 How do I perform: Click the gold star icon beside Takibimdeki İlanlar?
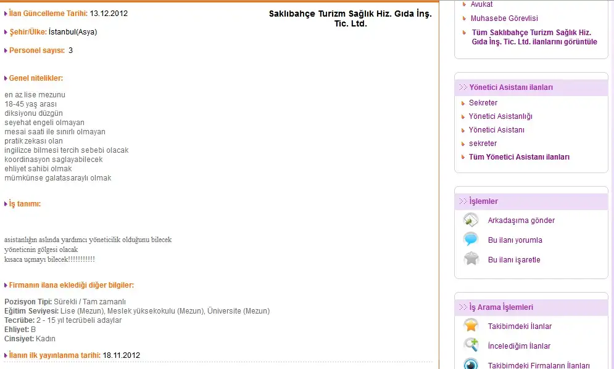[471, 325]
